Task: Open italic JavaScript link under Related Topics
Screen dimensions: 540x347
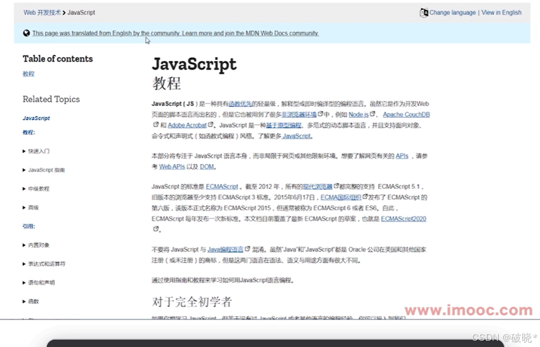Action: click(x=36, y=118)
